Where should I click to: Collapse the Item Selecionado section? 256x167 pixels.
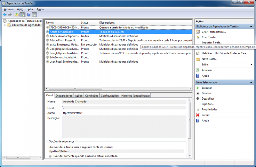[x=252, y=82]
